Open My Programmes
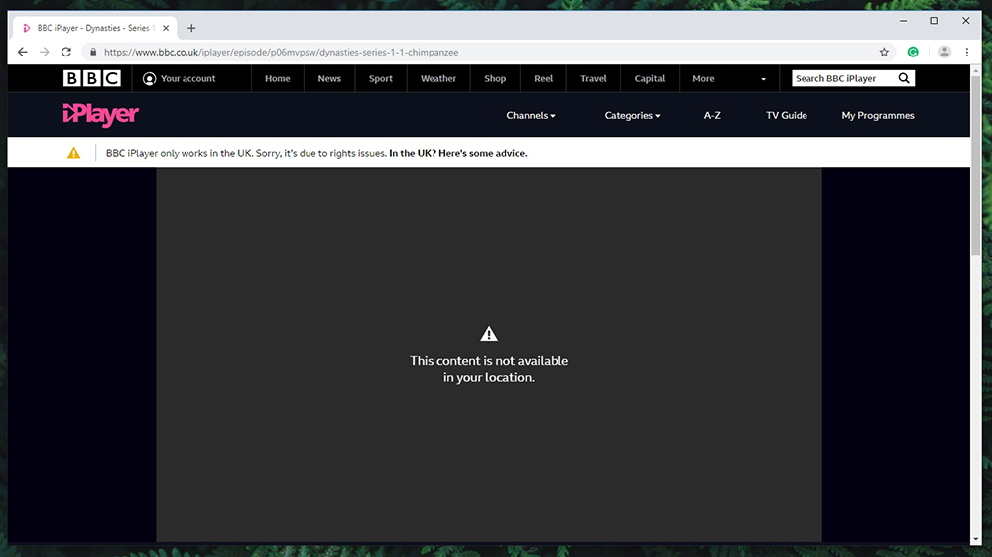The height and width of the screenshot is (557, 992). pyautogui.click(x=878, y=115)
